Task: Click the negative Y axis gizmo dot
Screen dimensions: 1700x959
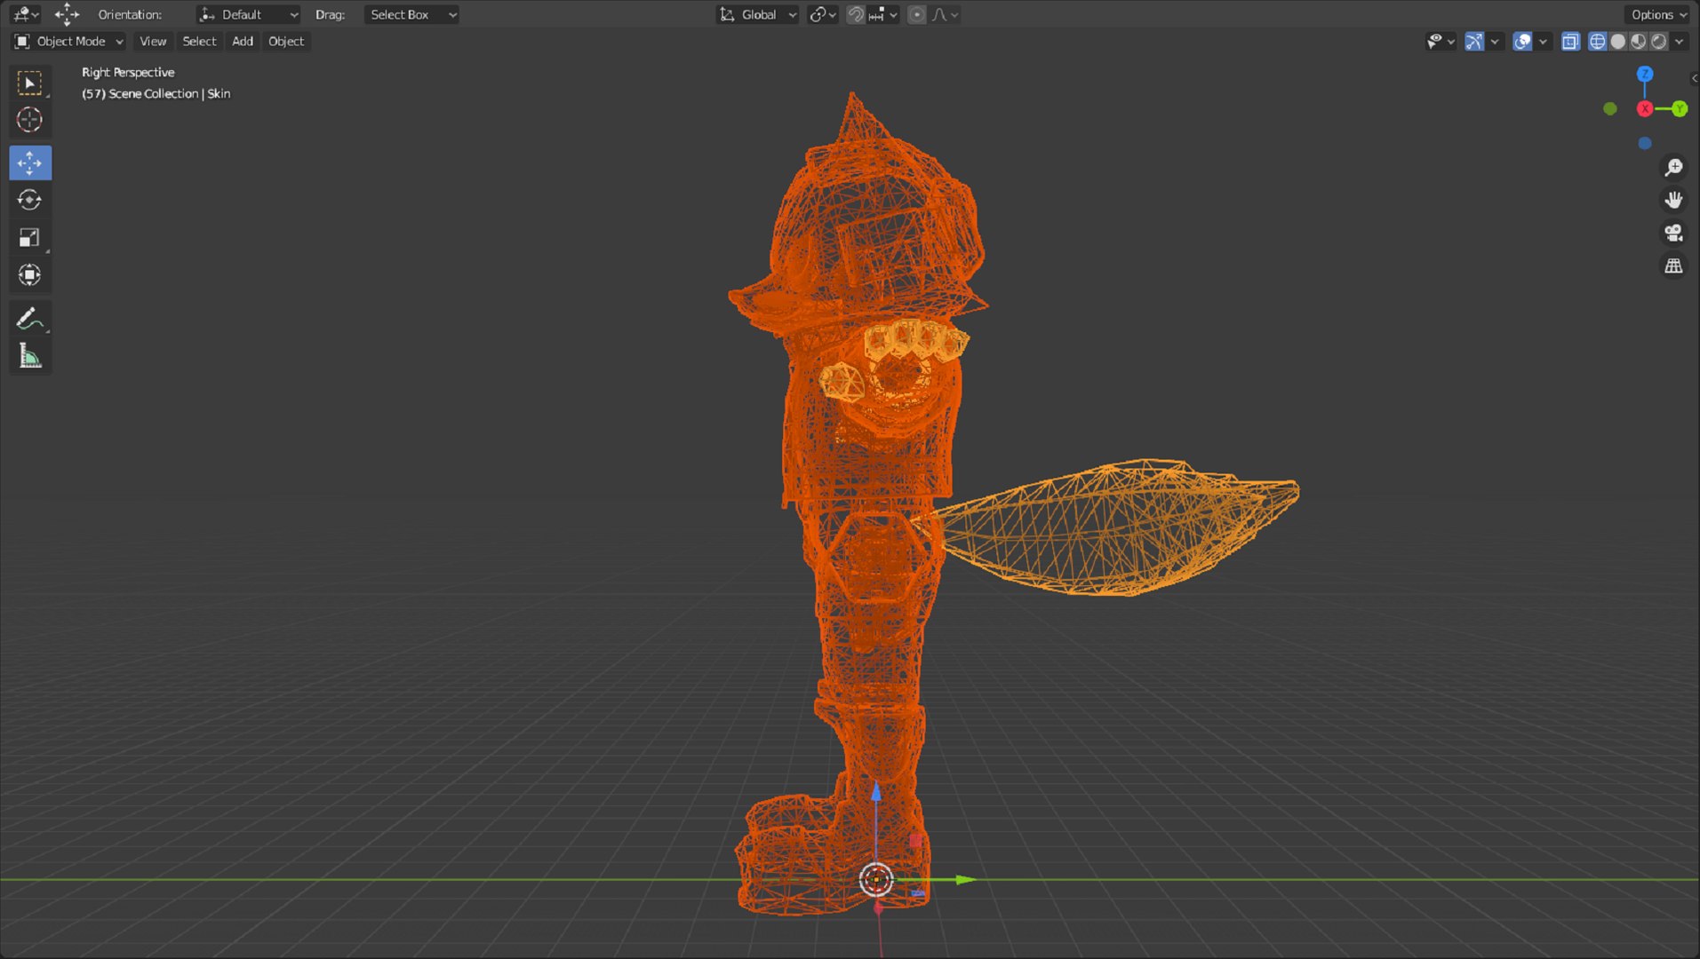Action: [1610, 108]
